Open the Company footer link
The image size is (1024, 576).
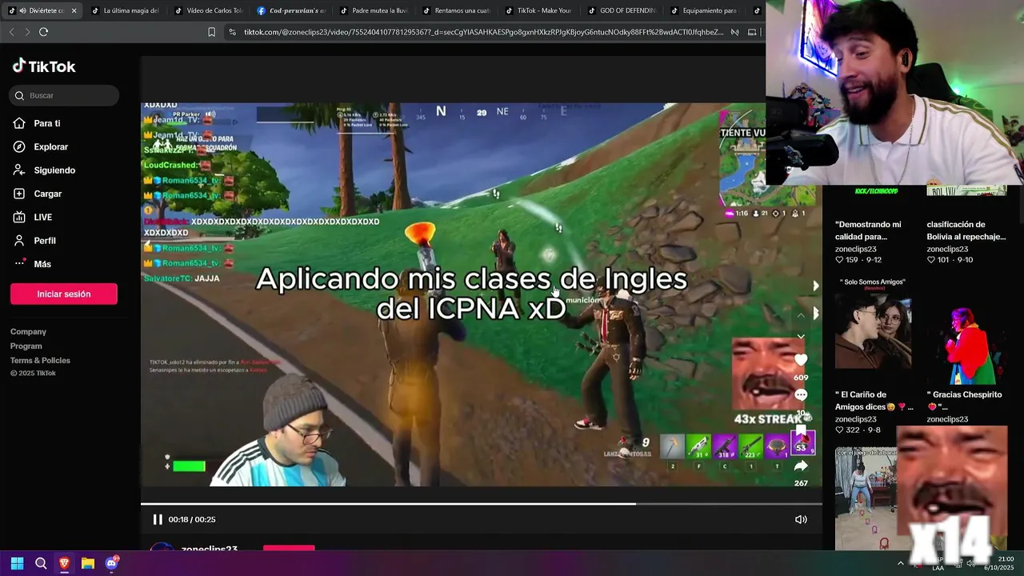28,332
